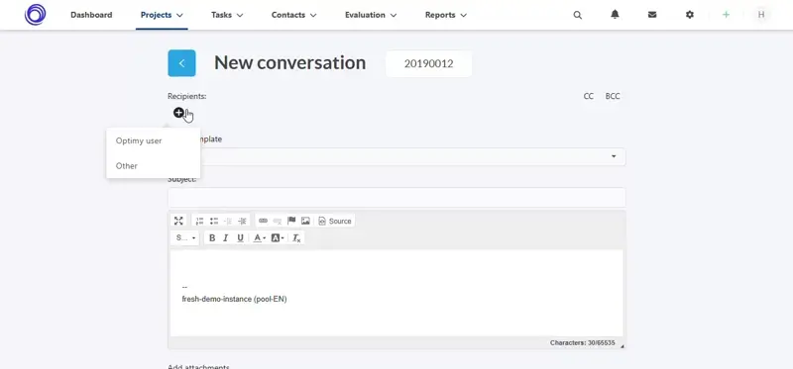Expand the Reports menu
The height and width of the screenshot is (369, 793).
445,15
